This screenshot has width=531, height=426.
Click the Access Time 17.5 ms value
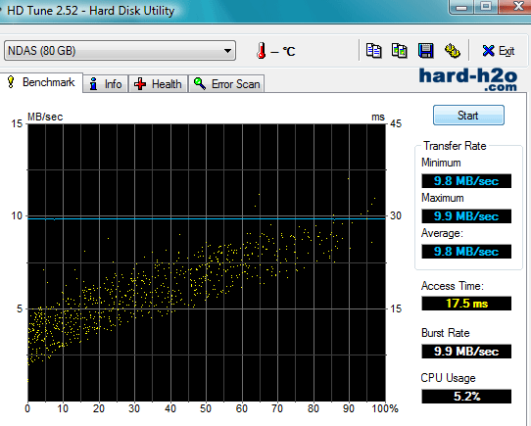click(x=466, y=303)
